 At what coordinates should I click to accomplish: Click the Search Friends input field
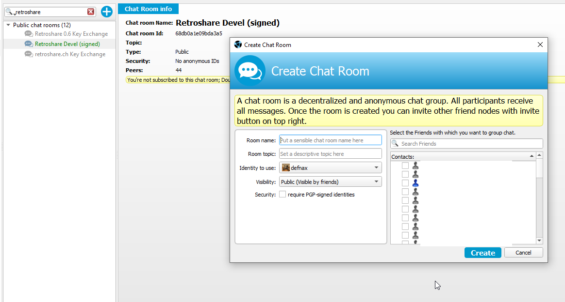tap(466, 144)
